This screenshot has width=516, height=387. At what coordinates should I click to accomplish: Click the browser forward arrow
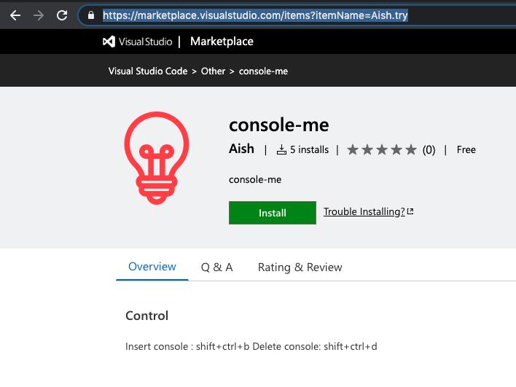[39, 15]
